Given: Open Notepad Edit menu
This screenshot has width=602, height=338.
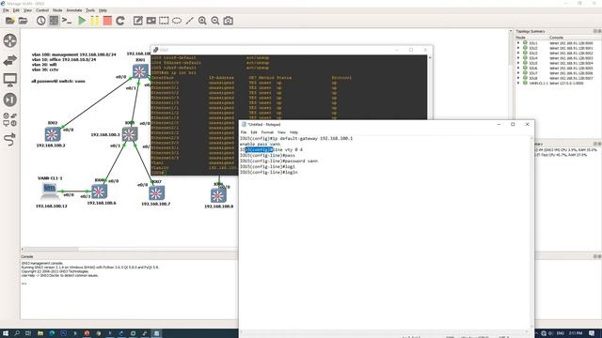Looking at the screenshot, I should pos(254,132).
